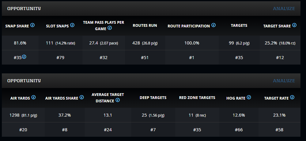Screen dimensions: 306x141
Task: Click Route Participation info icon
Action: point(213,25)
